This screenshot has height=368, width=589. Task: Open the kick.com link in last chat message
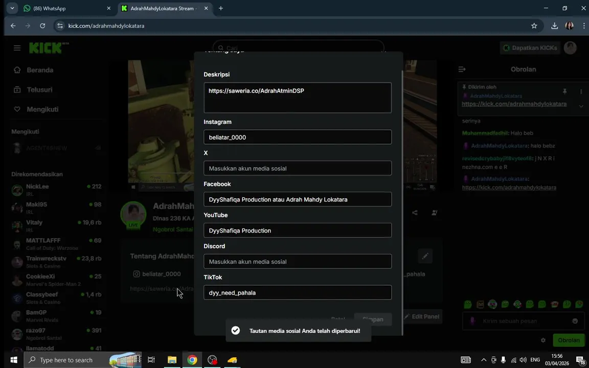point(509,188)
